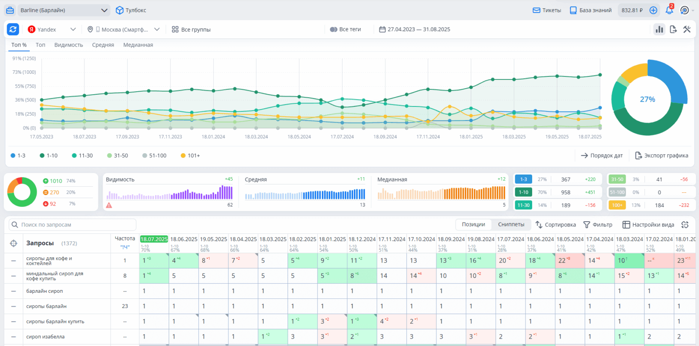Open the Тикеты link
Screen dimensions: 699x346
coord(547,10)
